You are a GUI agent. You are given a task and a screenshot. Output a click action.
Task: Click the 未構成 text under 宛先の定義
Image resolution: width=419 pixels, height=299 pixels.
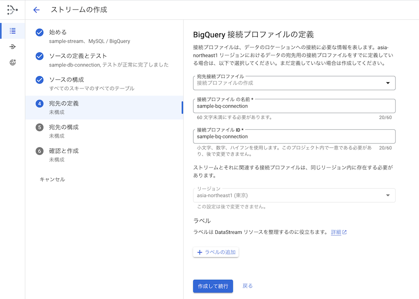(x=57, y=112)
